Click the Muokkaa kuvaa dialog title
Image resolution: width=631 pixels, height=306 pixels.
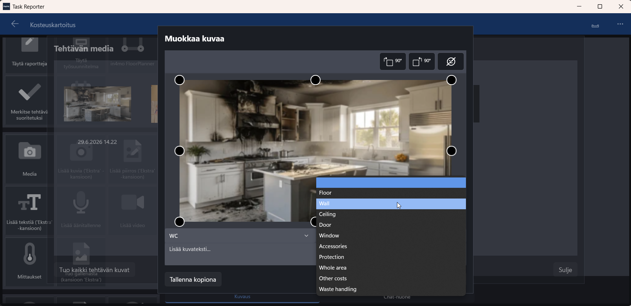click(x=195, y=39)
